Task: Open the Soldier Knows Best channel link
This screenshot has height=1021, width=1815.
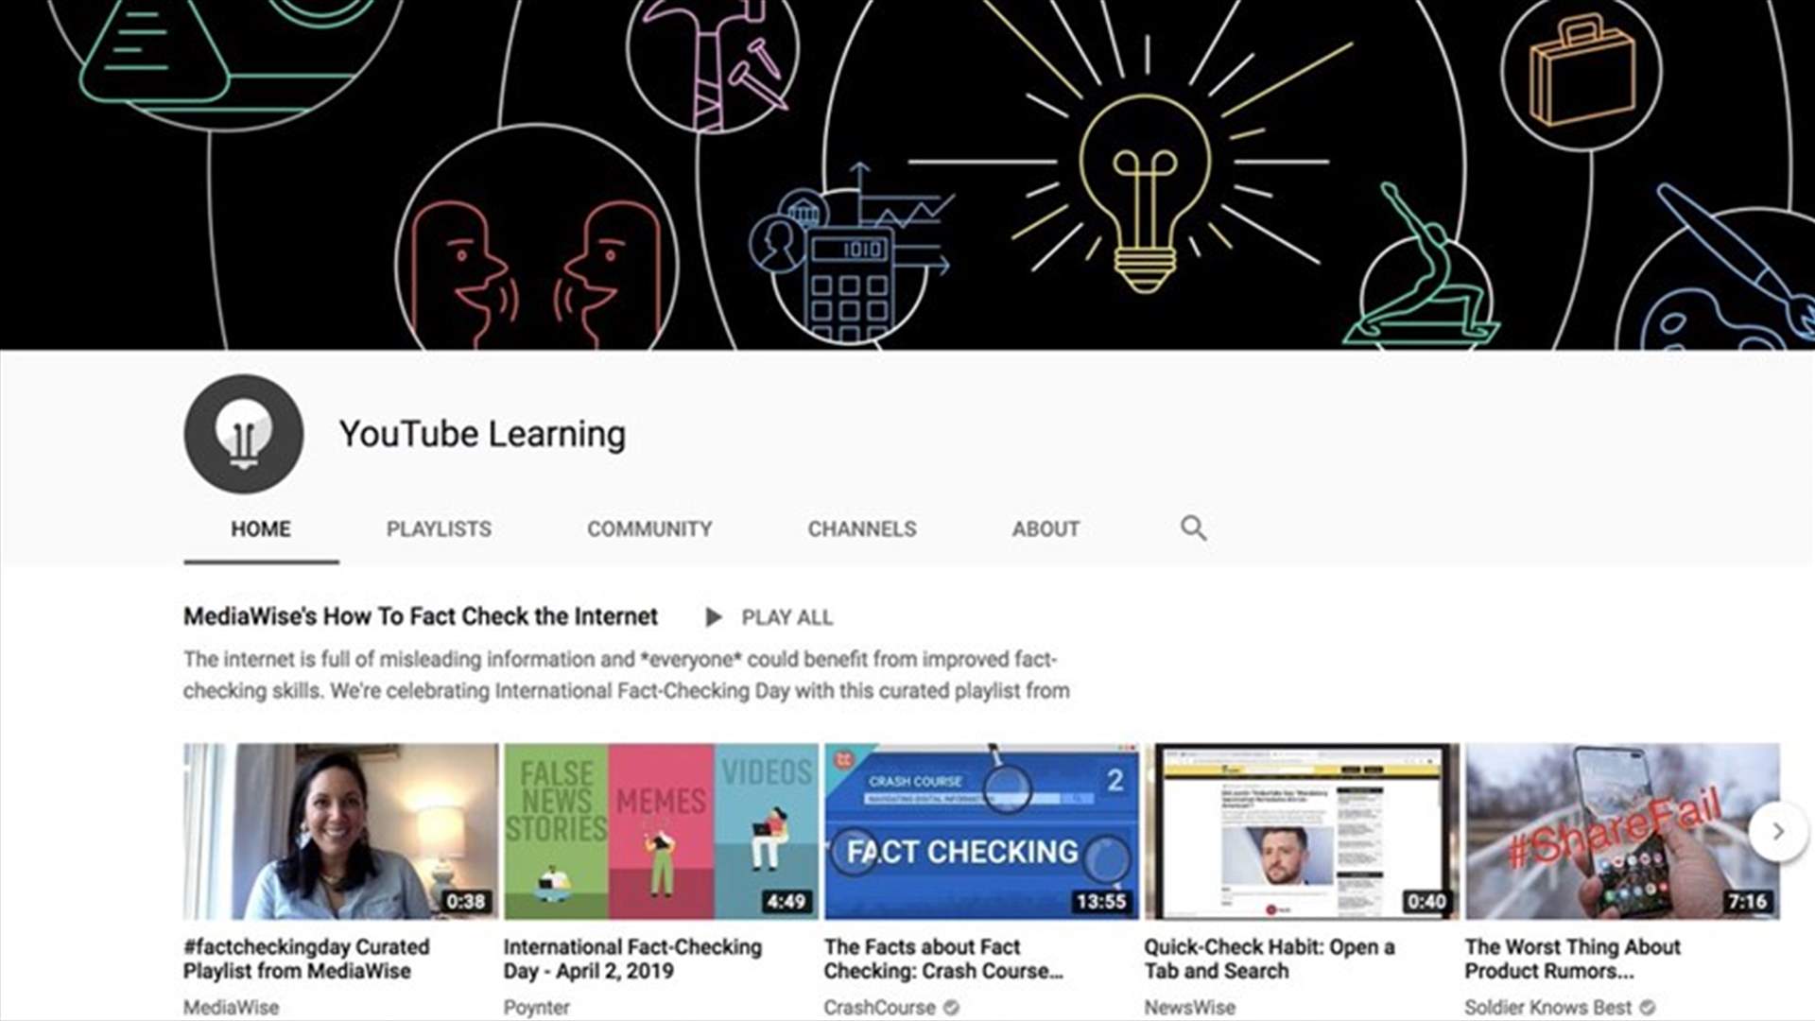Action: 1548,1008
